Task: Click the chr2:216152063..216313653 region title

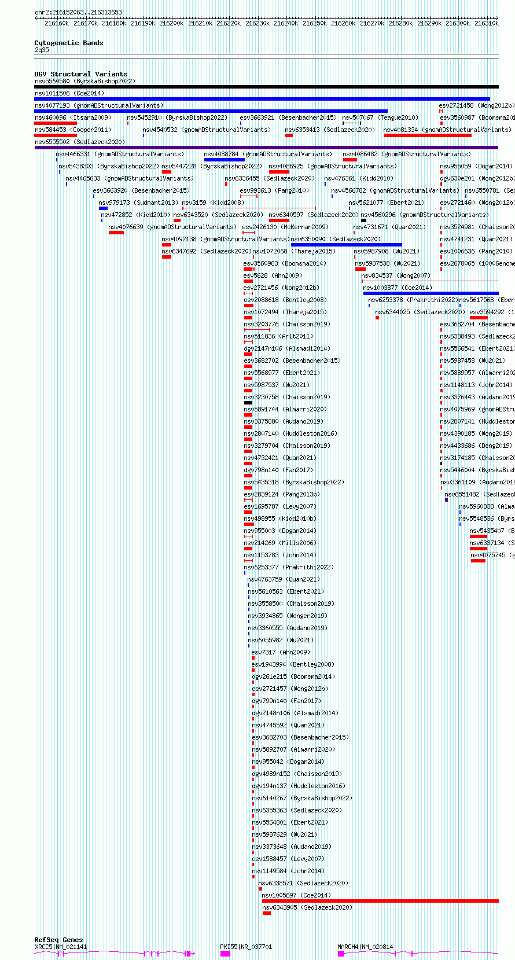Action: [x=78, y=12]
